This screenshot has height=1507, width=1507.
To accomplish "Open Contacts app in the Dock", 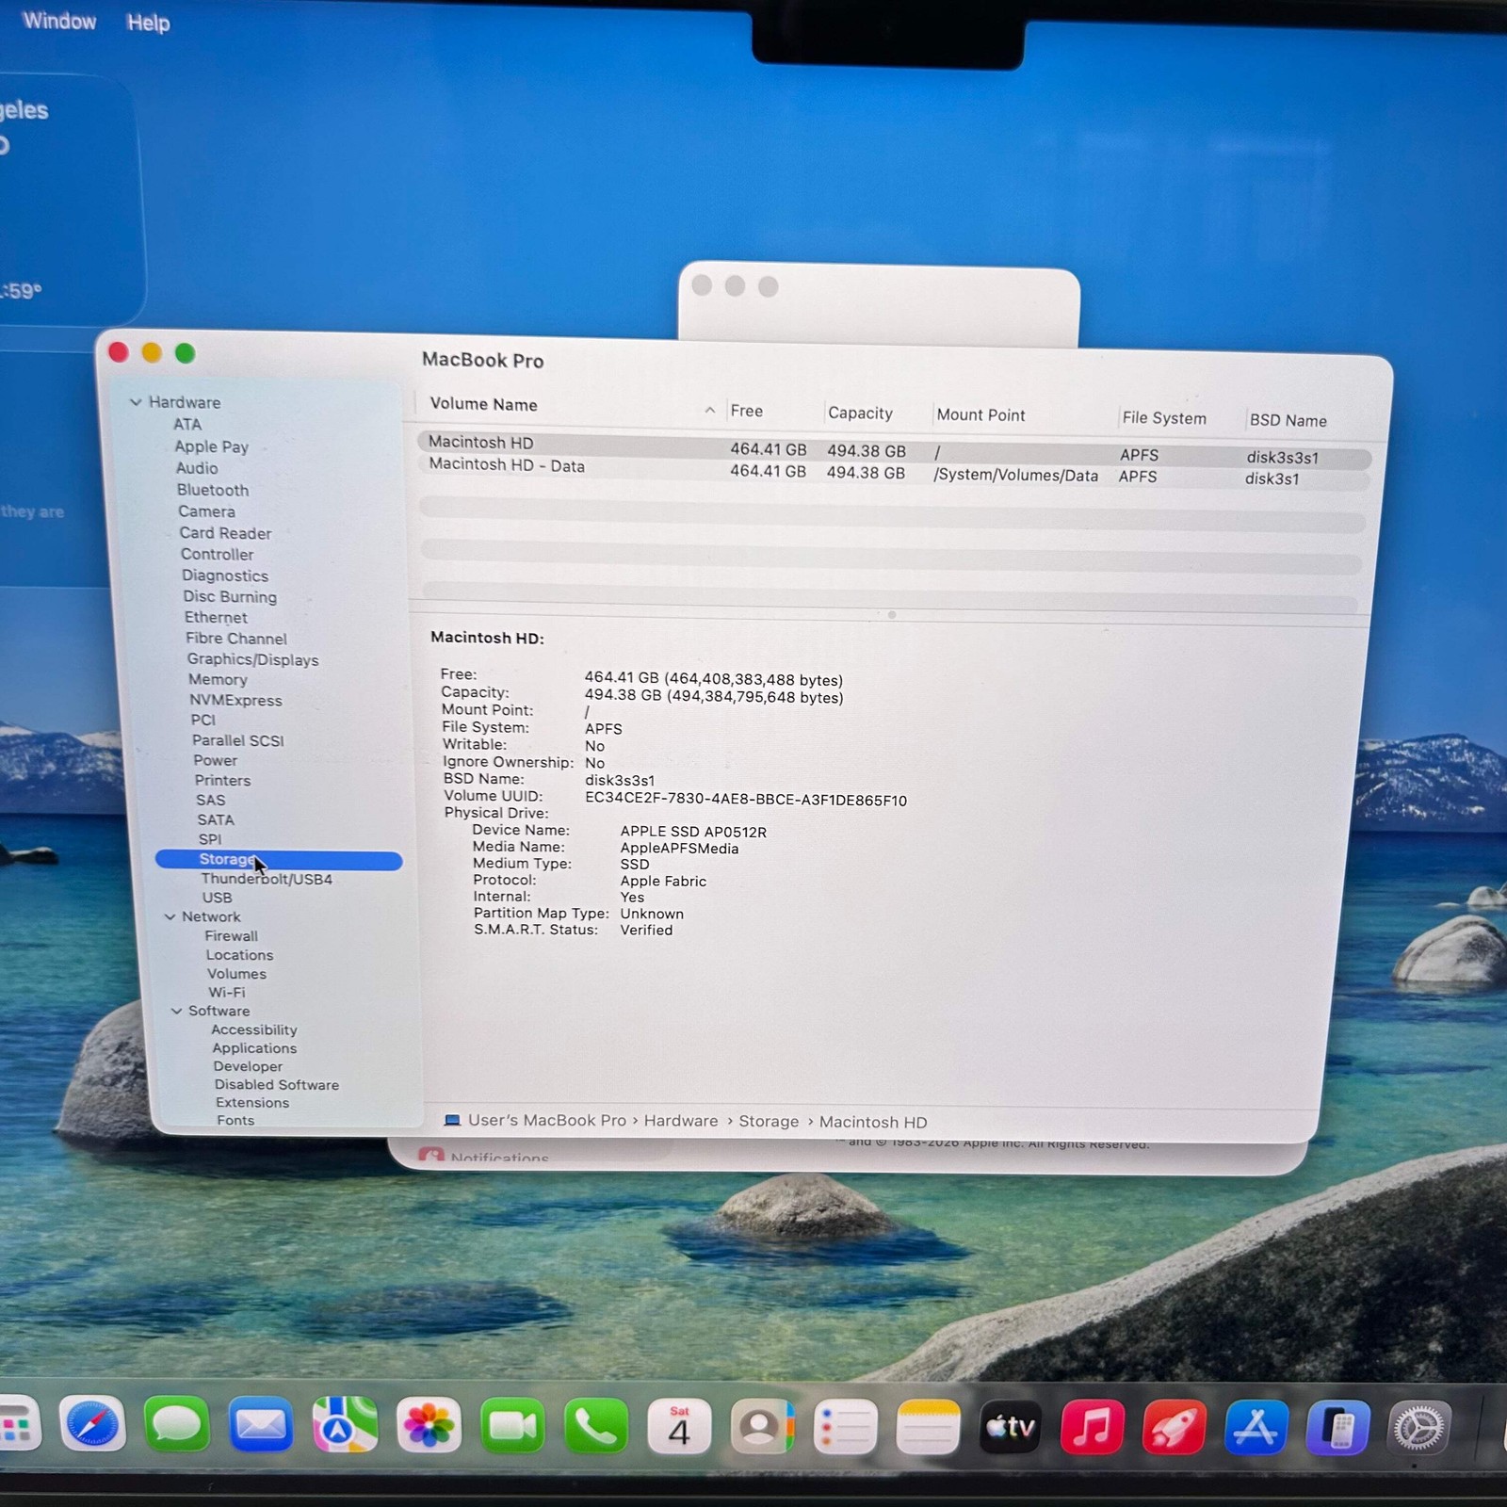I will pos(763,1426).
